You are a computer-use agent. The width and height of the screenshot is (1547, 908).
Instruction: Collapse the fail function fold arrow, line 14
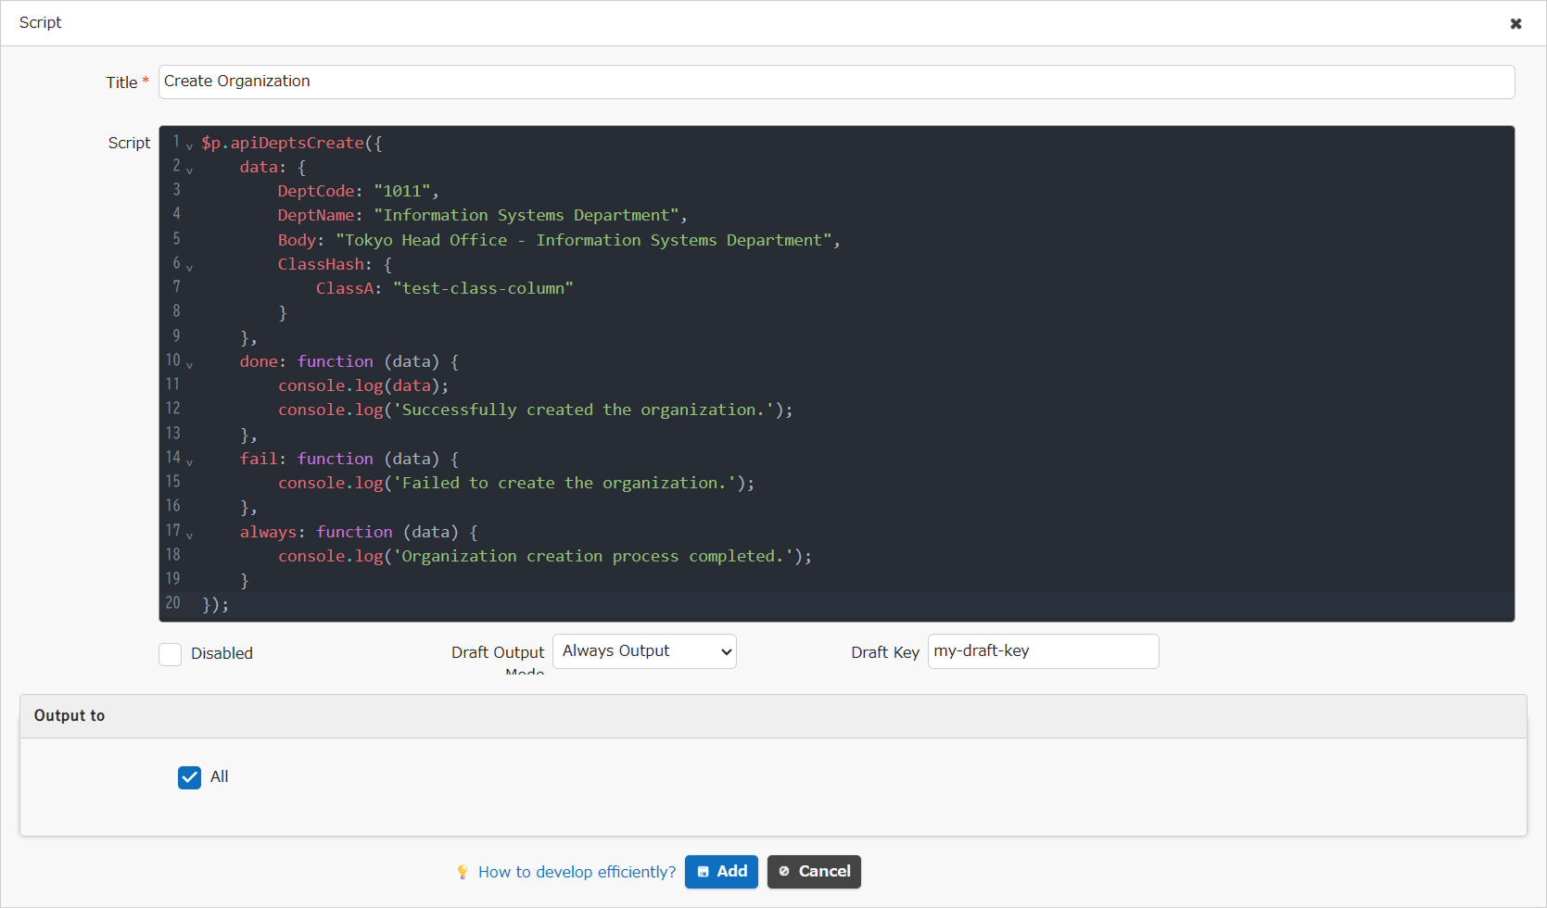point(189,461)
